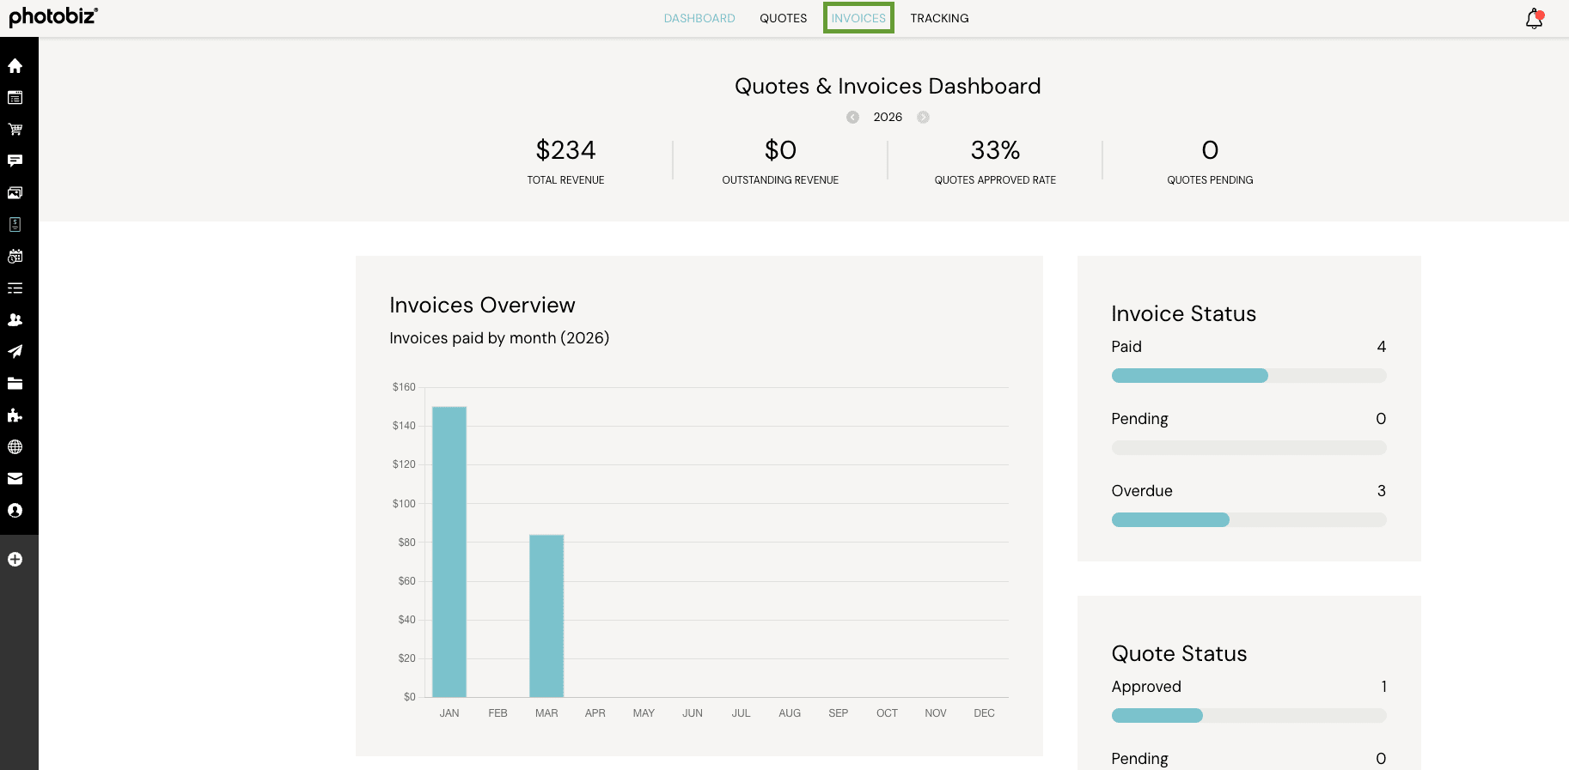The width and height of the screenshot is (1569, 770).
Task: Click the Overdue invoices progress bar
Action: 1248,519
